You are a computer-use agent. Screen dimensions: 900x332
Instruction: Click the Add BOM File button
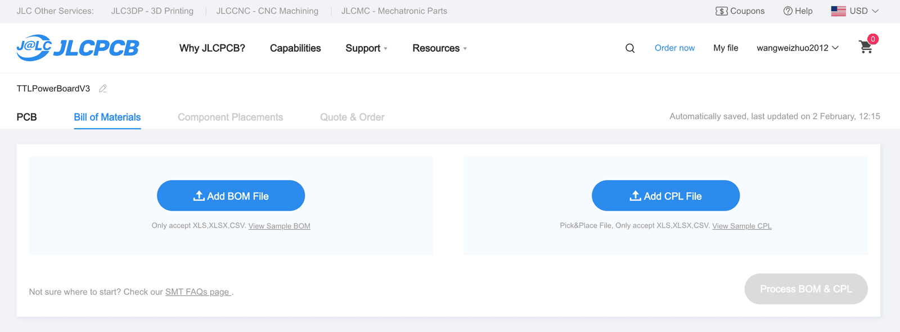(x=231, y=195)
